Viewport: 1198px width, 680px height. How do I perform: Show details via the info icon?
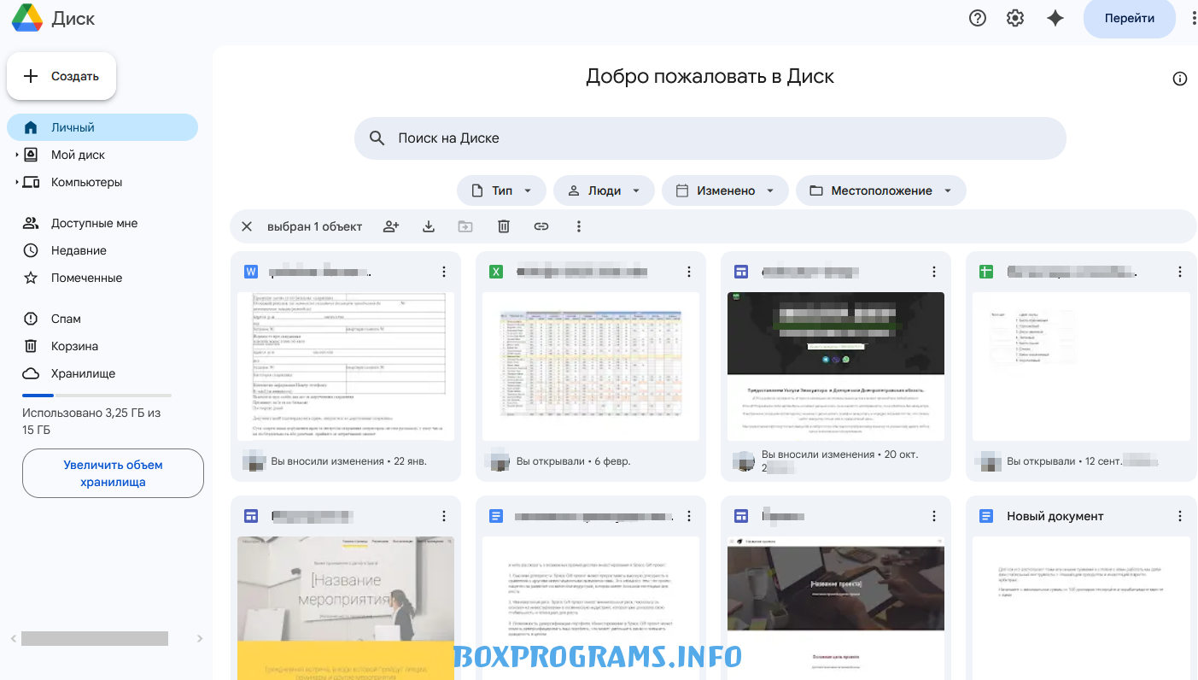point(1180,79)
